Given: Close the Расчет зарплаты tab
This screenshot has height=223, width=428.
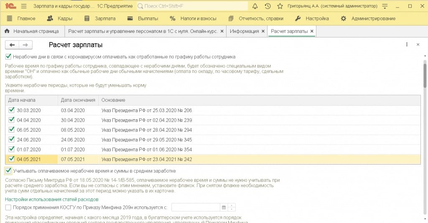Looking at the screenshot, I should 312,31.
